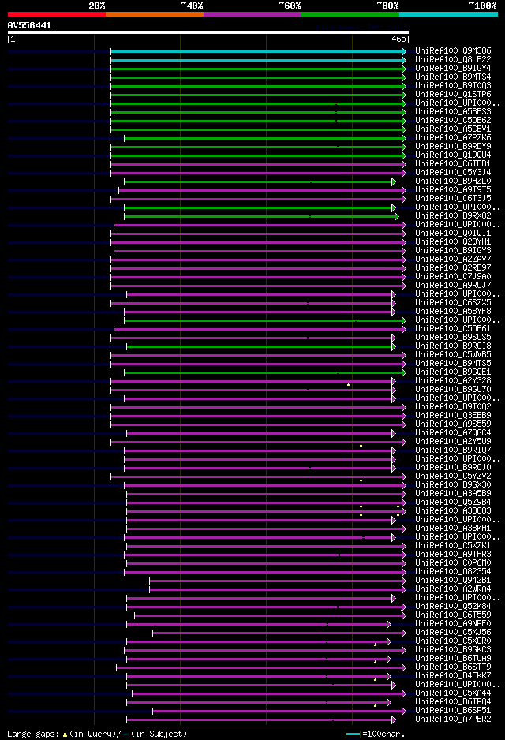This screenshot has height=740, width=505.
Task: Click the orange ~40% identity legend segment
Action: coord(155,15)
